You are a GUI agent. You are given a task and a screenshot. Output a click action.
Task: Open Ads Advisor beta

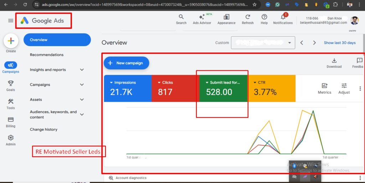coord(202,19)
